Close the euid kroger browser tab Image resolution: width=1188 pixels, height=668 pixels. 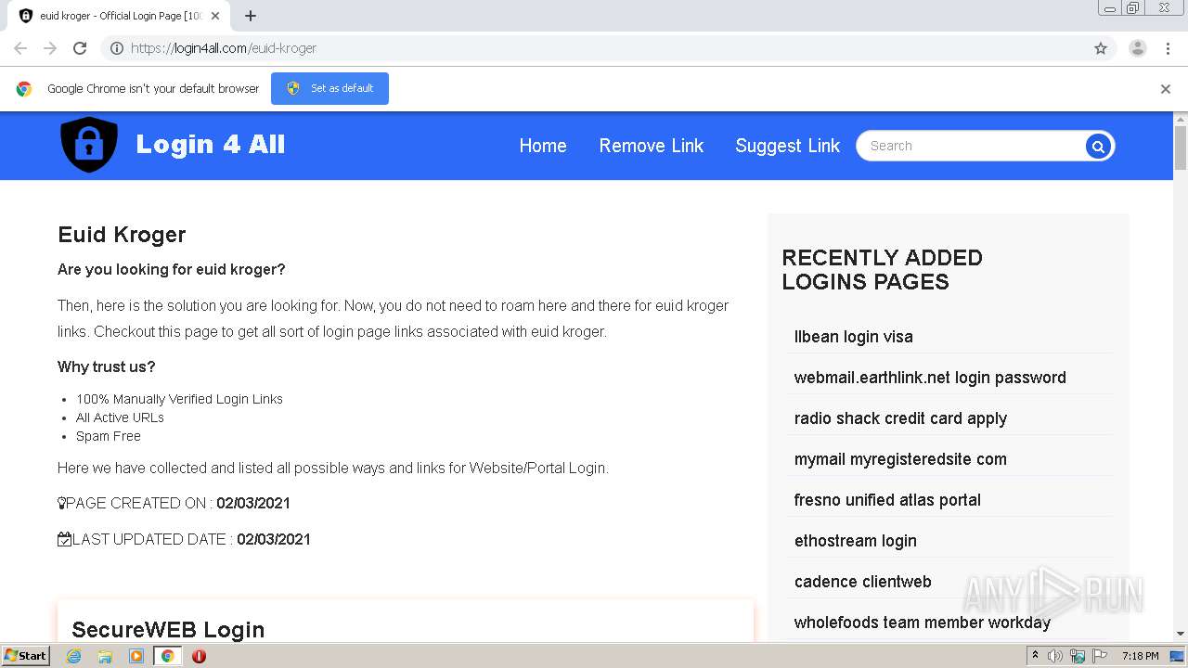(215, 16)
